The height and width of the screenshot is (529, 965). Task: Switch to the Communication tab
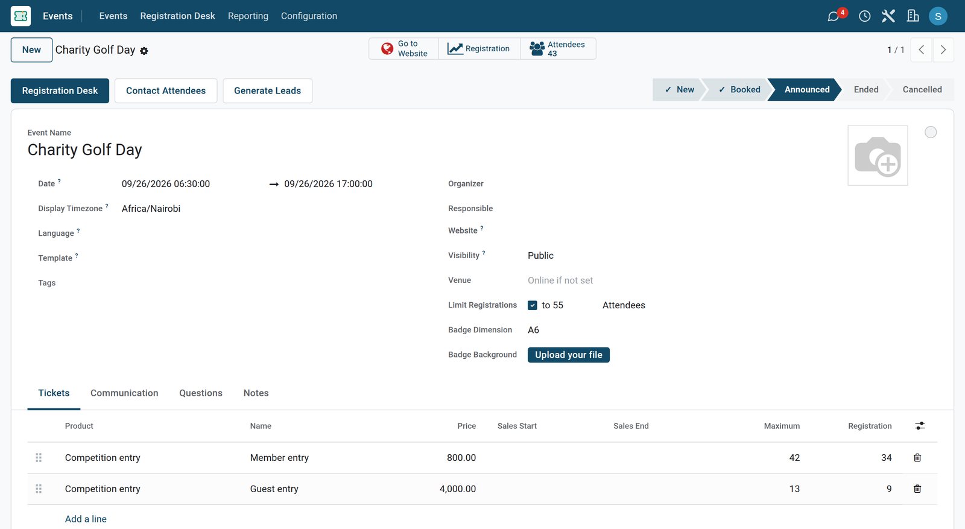pos(124,393)
